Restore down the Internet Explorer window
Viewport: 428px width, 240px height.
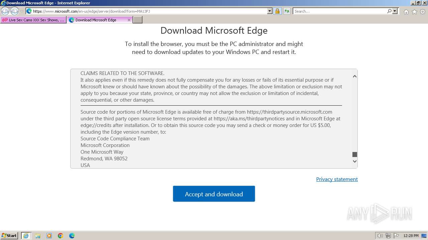[x=418, y=3]
